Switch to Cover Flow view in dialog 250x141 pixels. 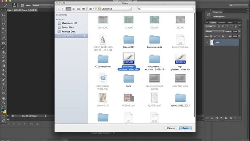(84, 9)
